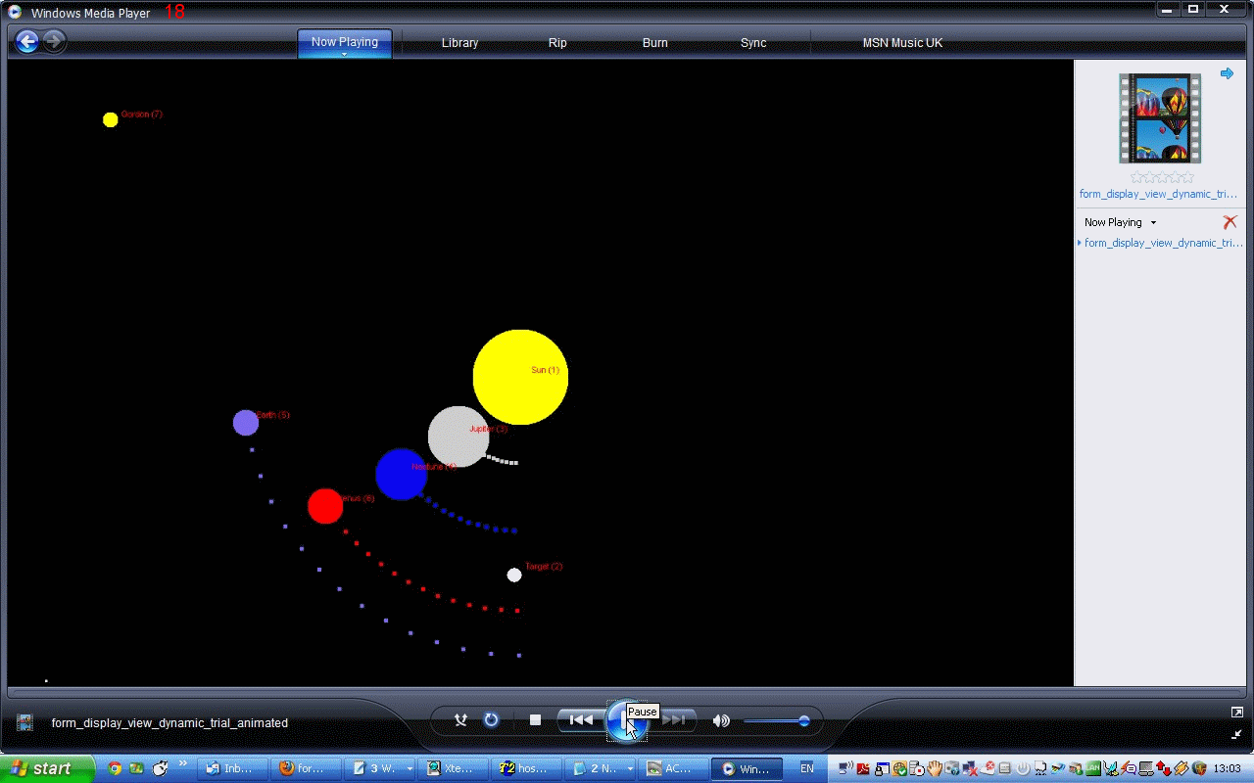Stop the video playback
Viewport: 1254px width, 783px height.
pos(535,720)
